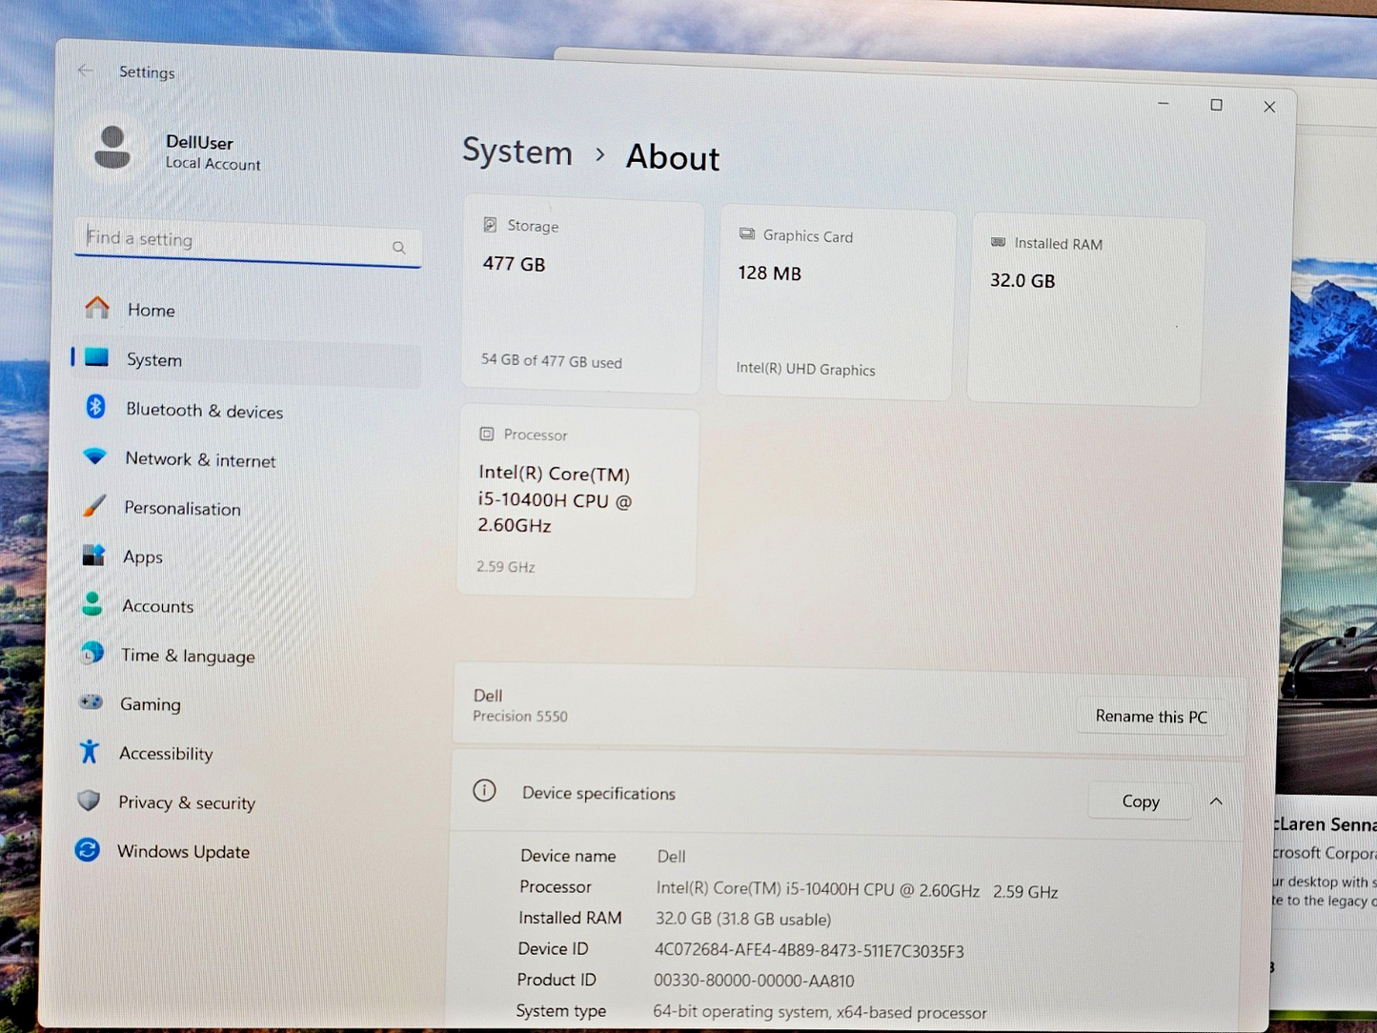Click System in the breadcrumb heading
This screenshot has width=1377, height=1033.
(517, 152)
